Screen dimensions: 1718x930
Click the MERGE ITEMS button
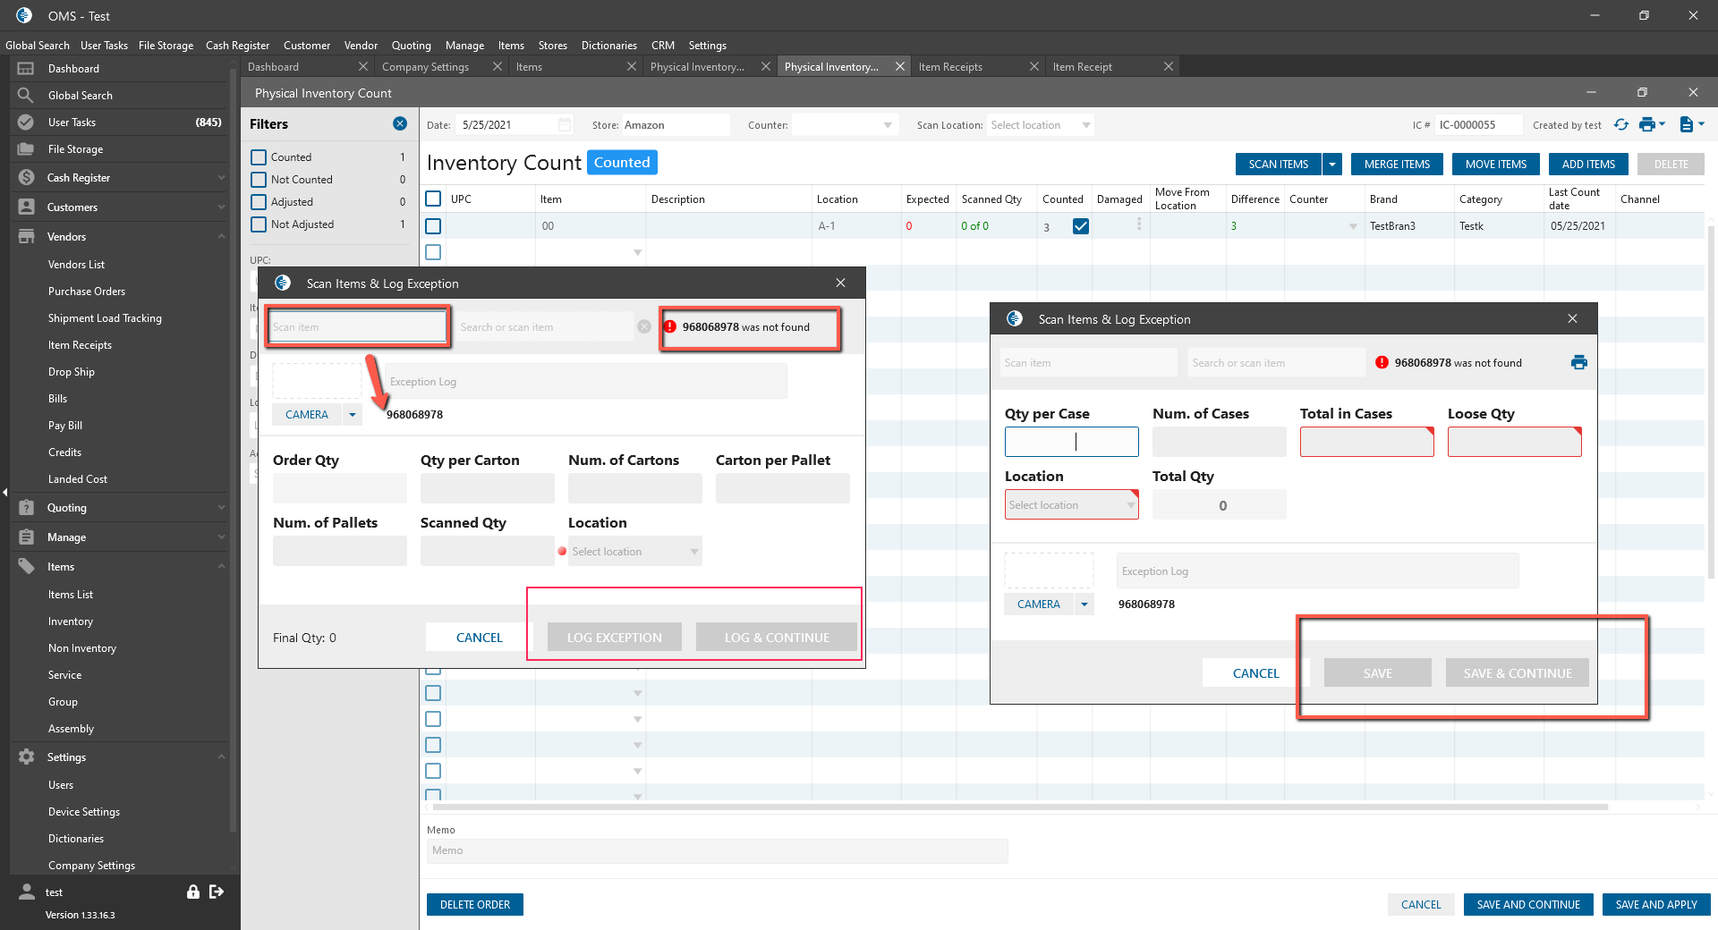click(1397, 165)
